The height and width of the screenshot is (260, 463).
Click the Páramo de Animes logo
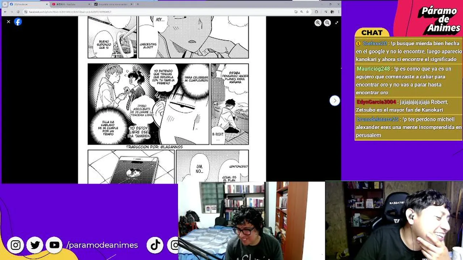coord(439,19)
